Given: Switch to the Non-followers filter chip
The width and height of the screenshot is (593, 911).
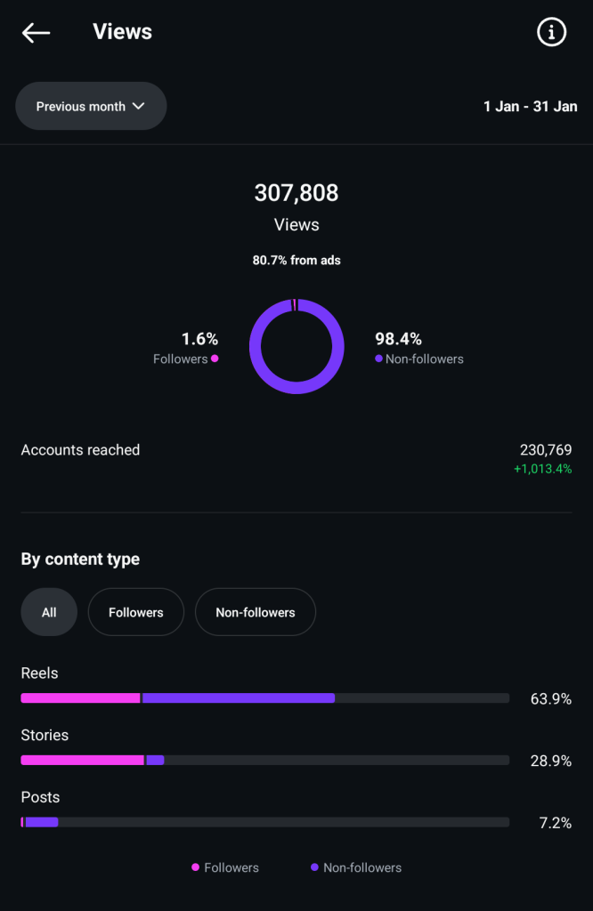Looking at the screenshot, I should [256, 612].
